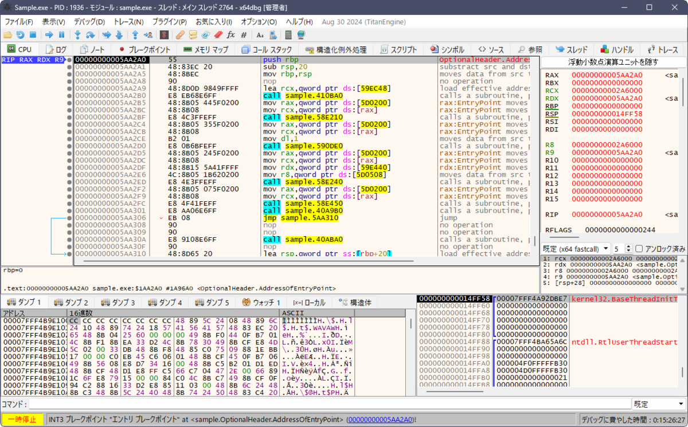Switch to the ダンプ 2 tab
The width and height of the screenshot is (688, 427).
tap(71, 302)
